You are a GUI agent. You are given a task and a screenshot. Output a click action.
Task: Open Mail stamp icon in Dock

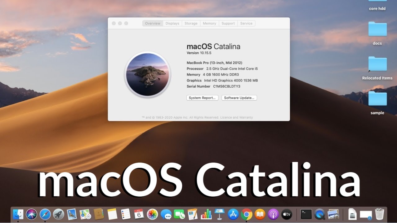(72, 214)
